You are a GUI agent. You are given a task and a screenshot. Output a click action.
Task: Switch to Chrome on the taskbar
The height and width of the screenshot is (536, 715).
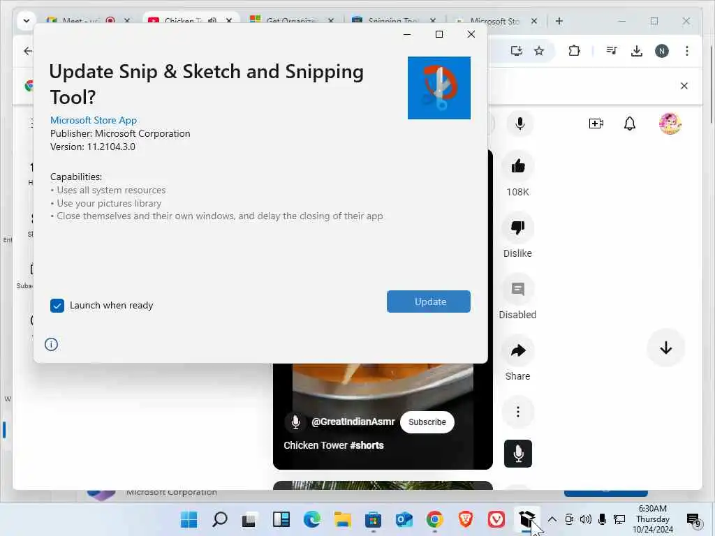point(434,519)
